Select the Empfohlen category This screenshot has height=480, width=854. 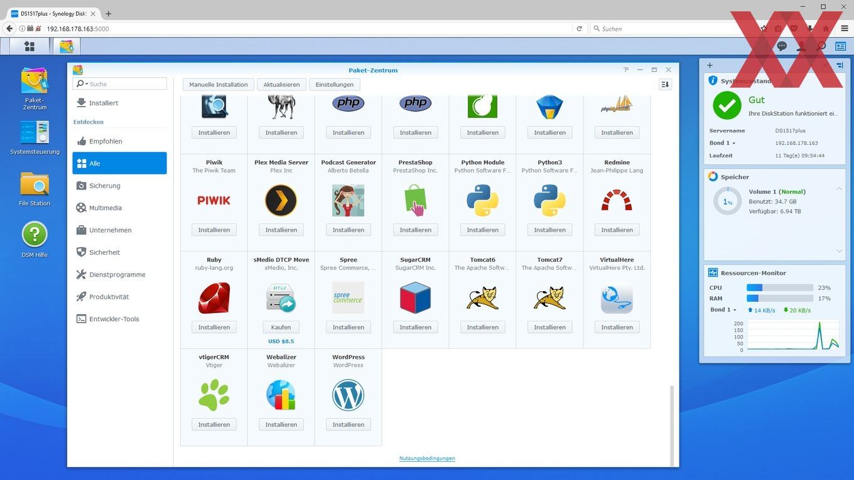tap(119, 141)
